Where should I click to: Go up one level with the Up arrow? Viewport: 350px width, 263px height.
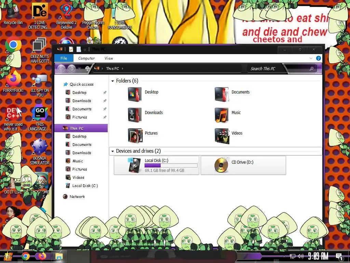click(87, 68)
